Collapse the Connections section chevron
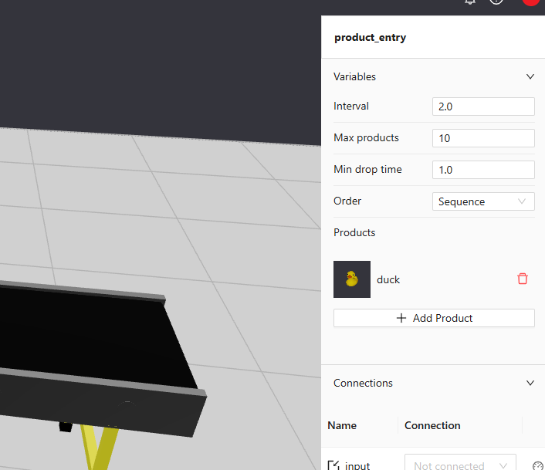Screen dimensions: 545x470 [x=530, y=383]
